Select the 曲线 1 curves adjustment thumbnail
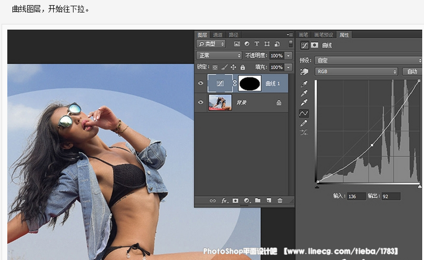This screenshot has width=424, height=260. click(220, 83)
